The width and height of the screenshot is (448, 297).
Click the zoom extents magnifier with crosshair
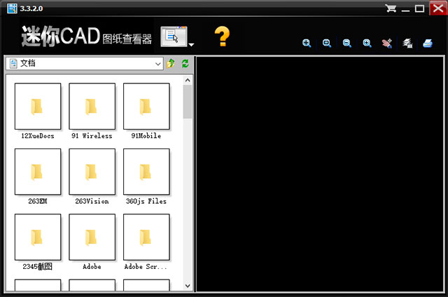click(307, 43)
